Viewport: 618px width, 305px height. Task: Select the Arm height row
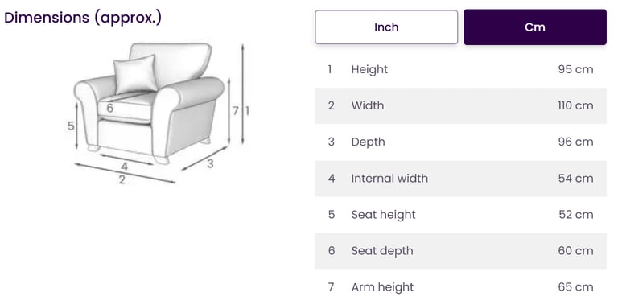pyautogui.click(x=461, y=286)
